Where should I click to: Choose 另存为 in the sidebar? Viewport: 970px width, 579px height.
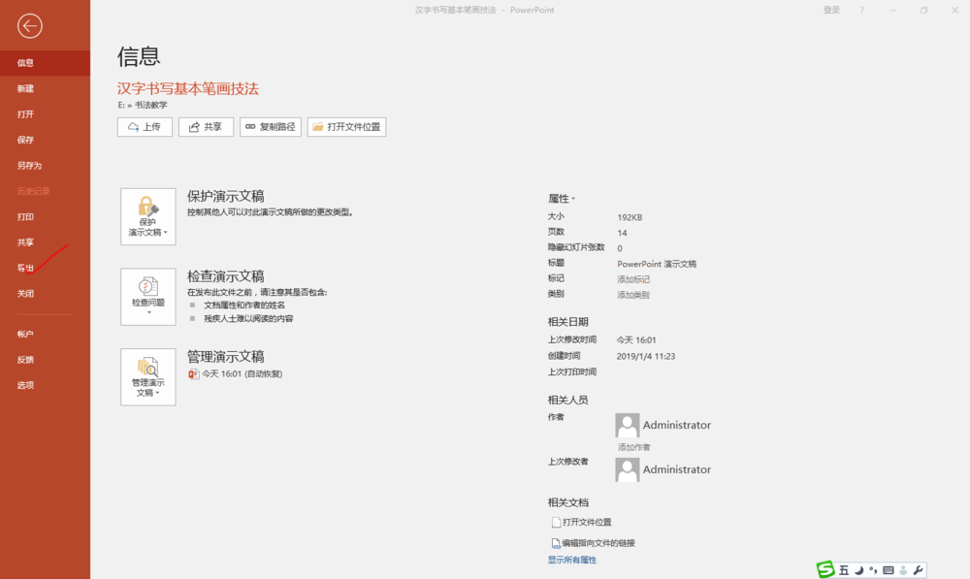pos(45,166)
